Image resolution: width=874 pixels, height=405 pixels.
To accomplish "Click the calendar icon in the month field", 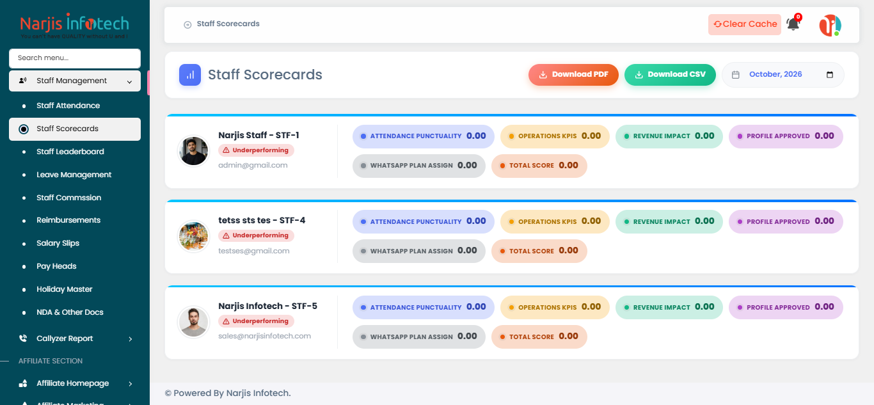I will [x=736, y=75].
